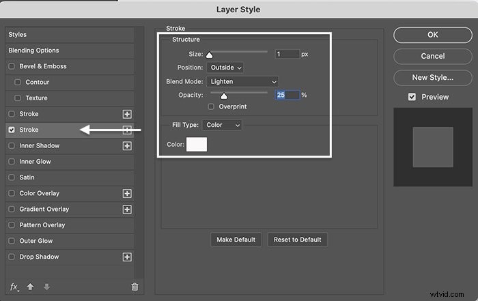The width and height of the screenshot is (478, 301).
Task: Select the Pattern Overlay row label
Action: click(42, 225)
